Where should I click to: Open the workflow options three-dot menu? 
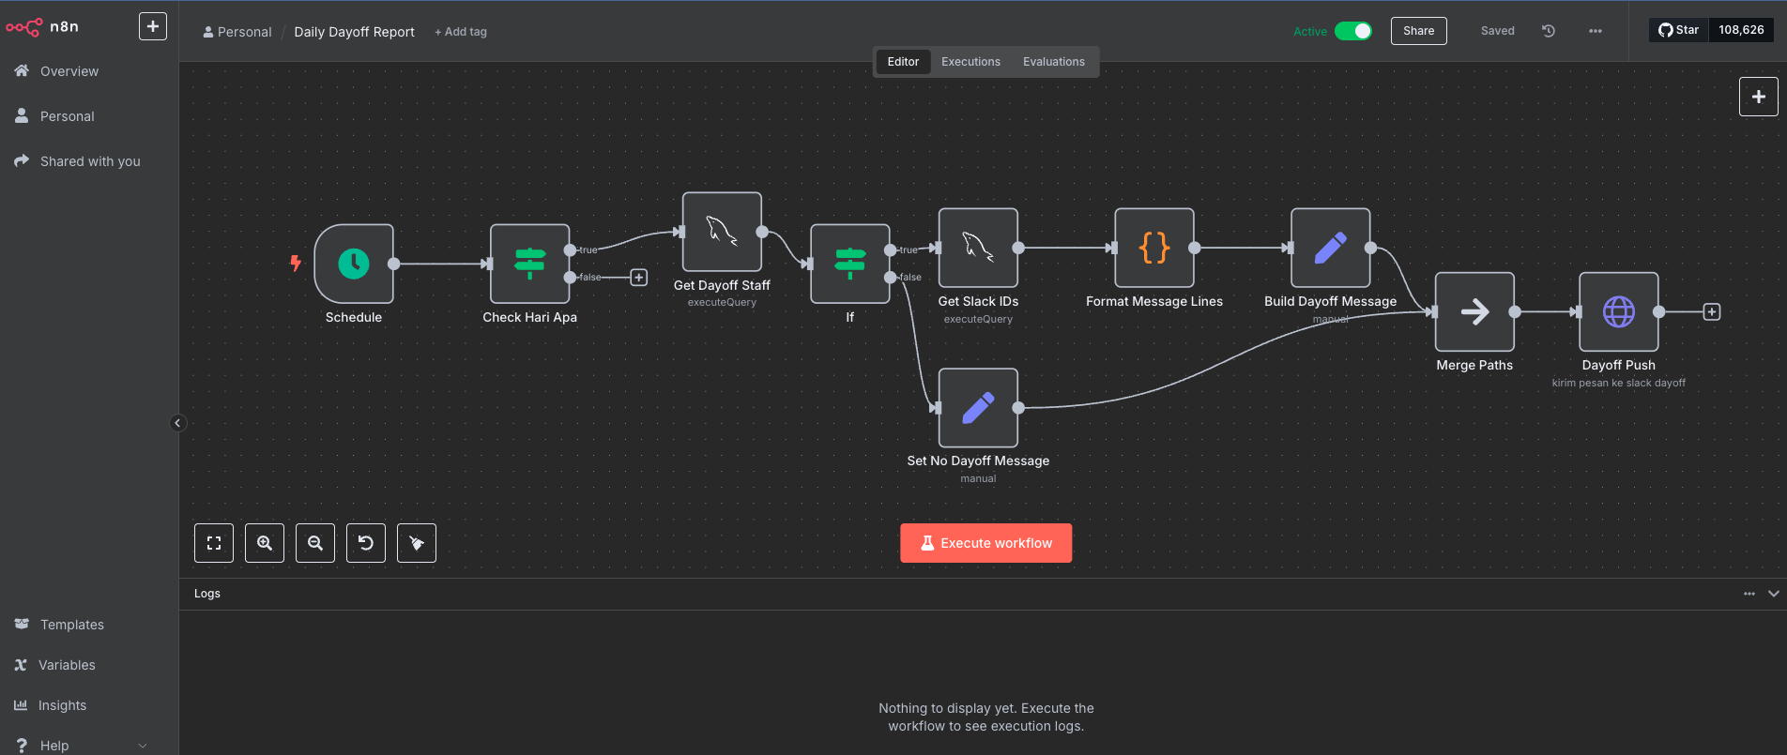[x=1595, y=31]
